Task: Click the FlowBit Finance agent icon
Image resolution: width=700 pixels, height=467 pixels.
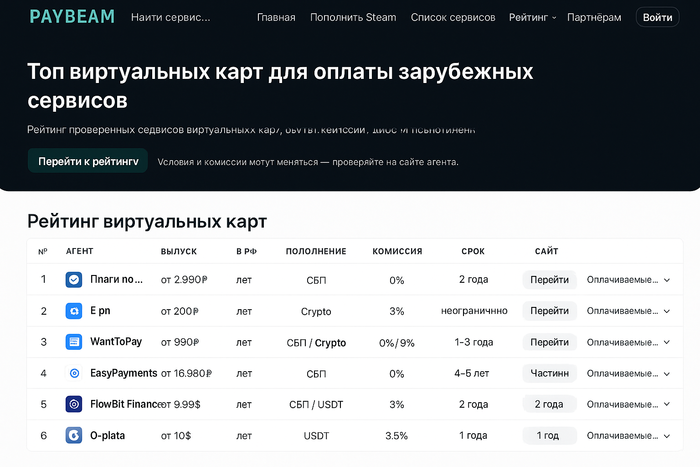Action: click(74, 404)
